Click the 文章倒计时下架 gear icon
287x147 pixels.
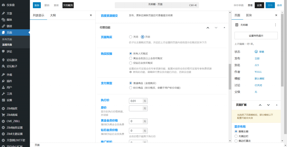point(3,140)
